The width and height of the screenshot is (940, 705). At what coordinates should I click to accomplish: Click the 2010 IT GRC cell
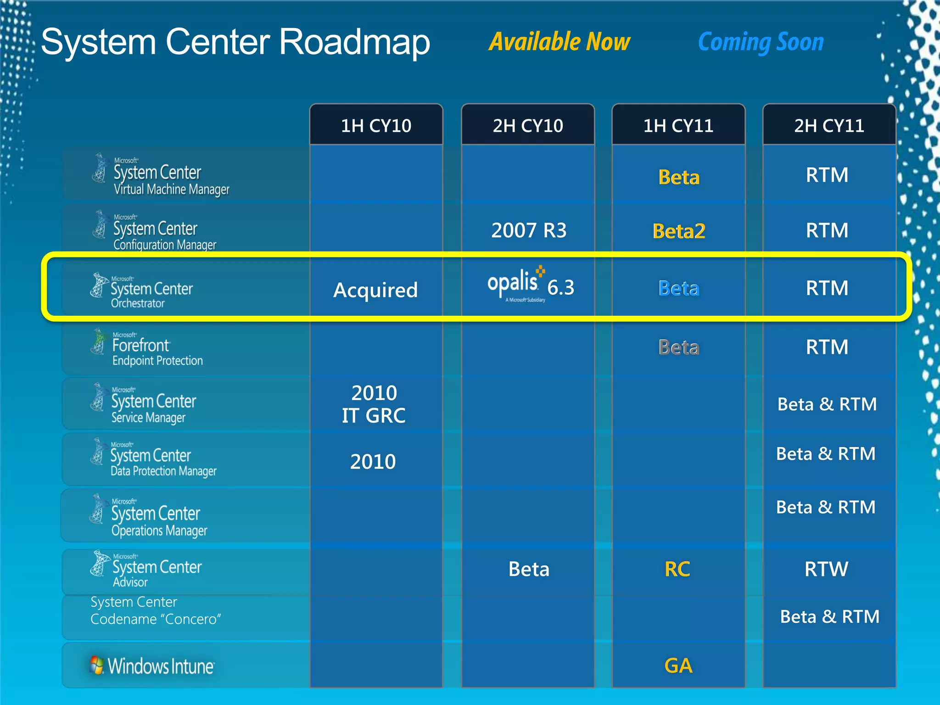pos(374,404)
